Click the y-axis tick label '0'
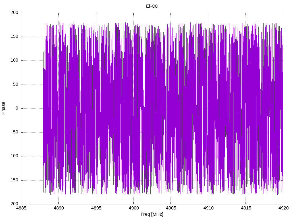The image size is (291, 218). click(17, 108)
